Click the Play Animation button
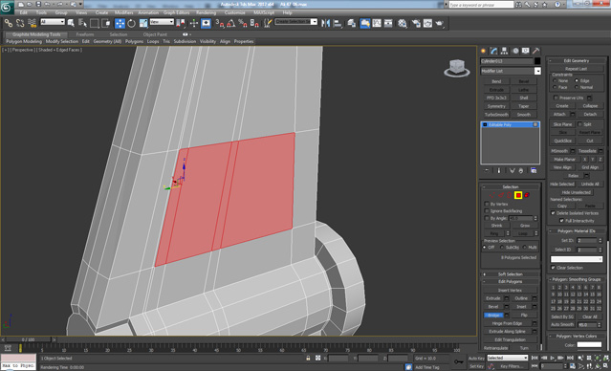611x371 pixels. pos(552,358)
